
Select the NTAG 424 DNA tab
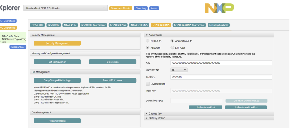coord(161,25)
